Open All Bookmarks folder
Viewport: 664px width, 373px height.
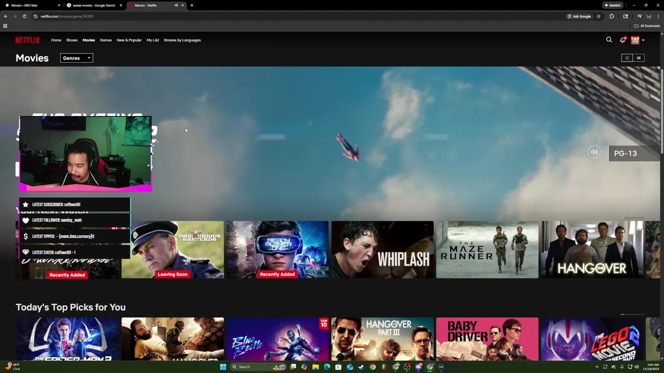tap(647, 26)
